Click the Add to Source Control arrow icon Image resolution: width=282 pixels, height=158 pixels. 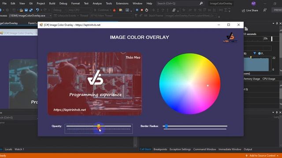tap(247, 156)
